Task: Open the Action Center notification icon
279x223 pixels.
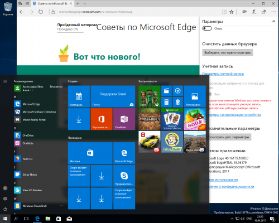Action: click(272, 219)
